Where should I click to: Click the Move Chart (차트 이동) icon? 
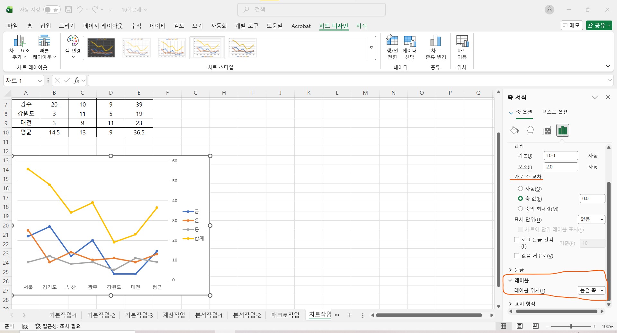pos(462,41)
